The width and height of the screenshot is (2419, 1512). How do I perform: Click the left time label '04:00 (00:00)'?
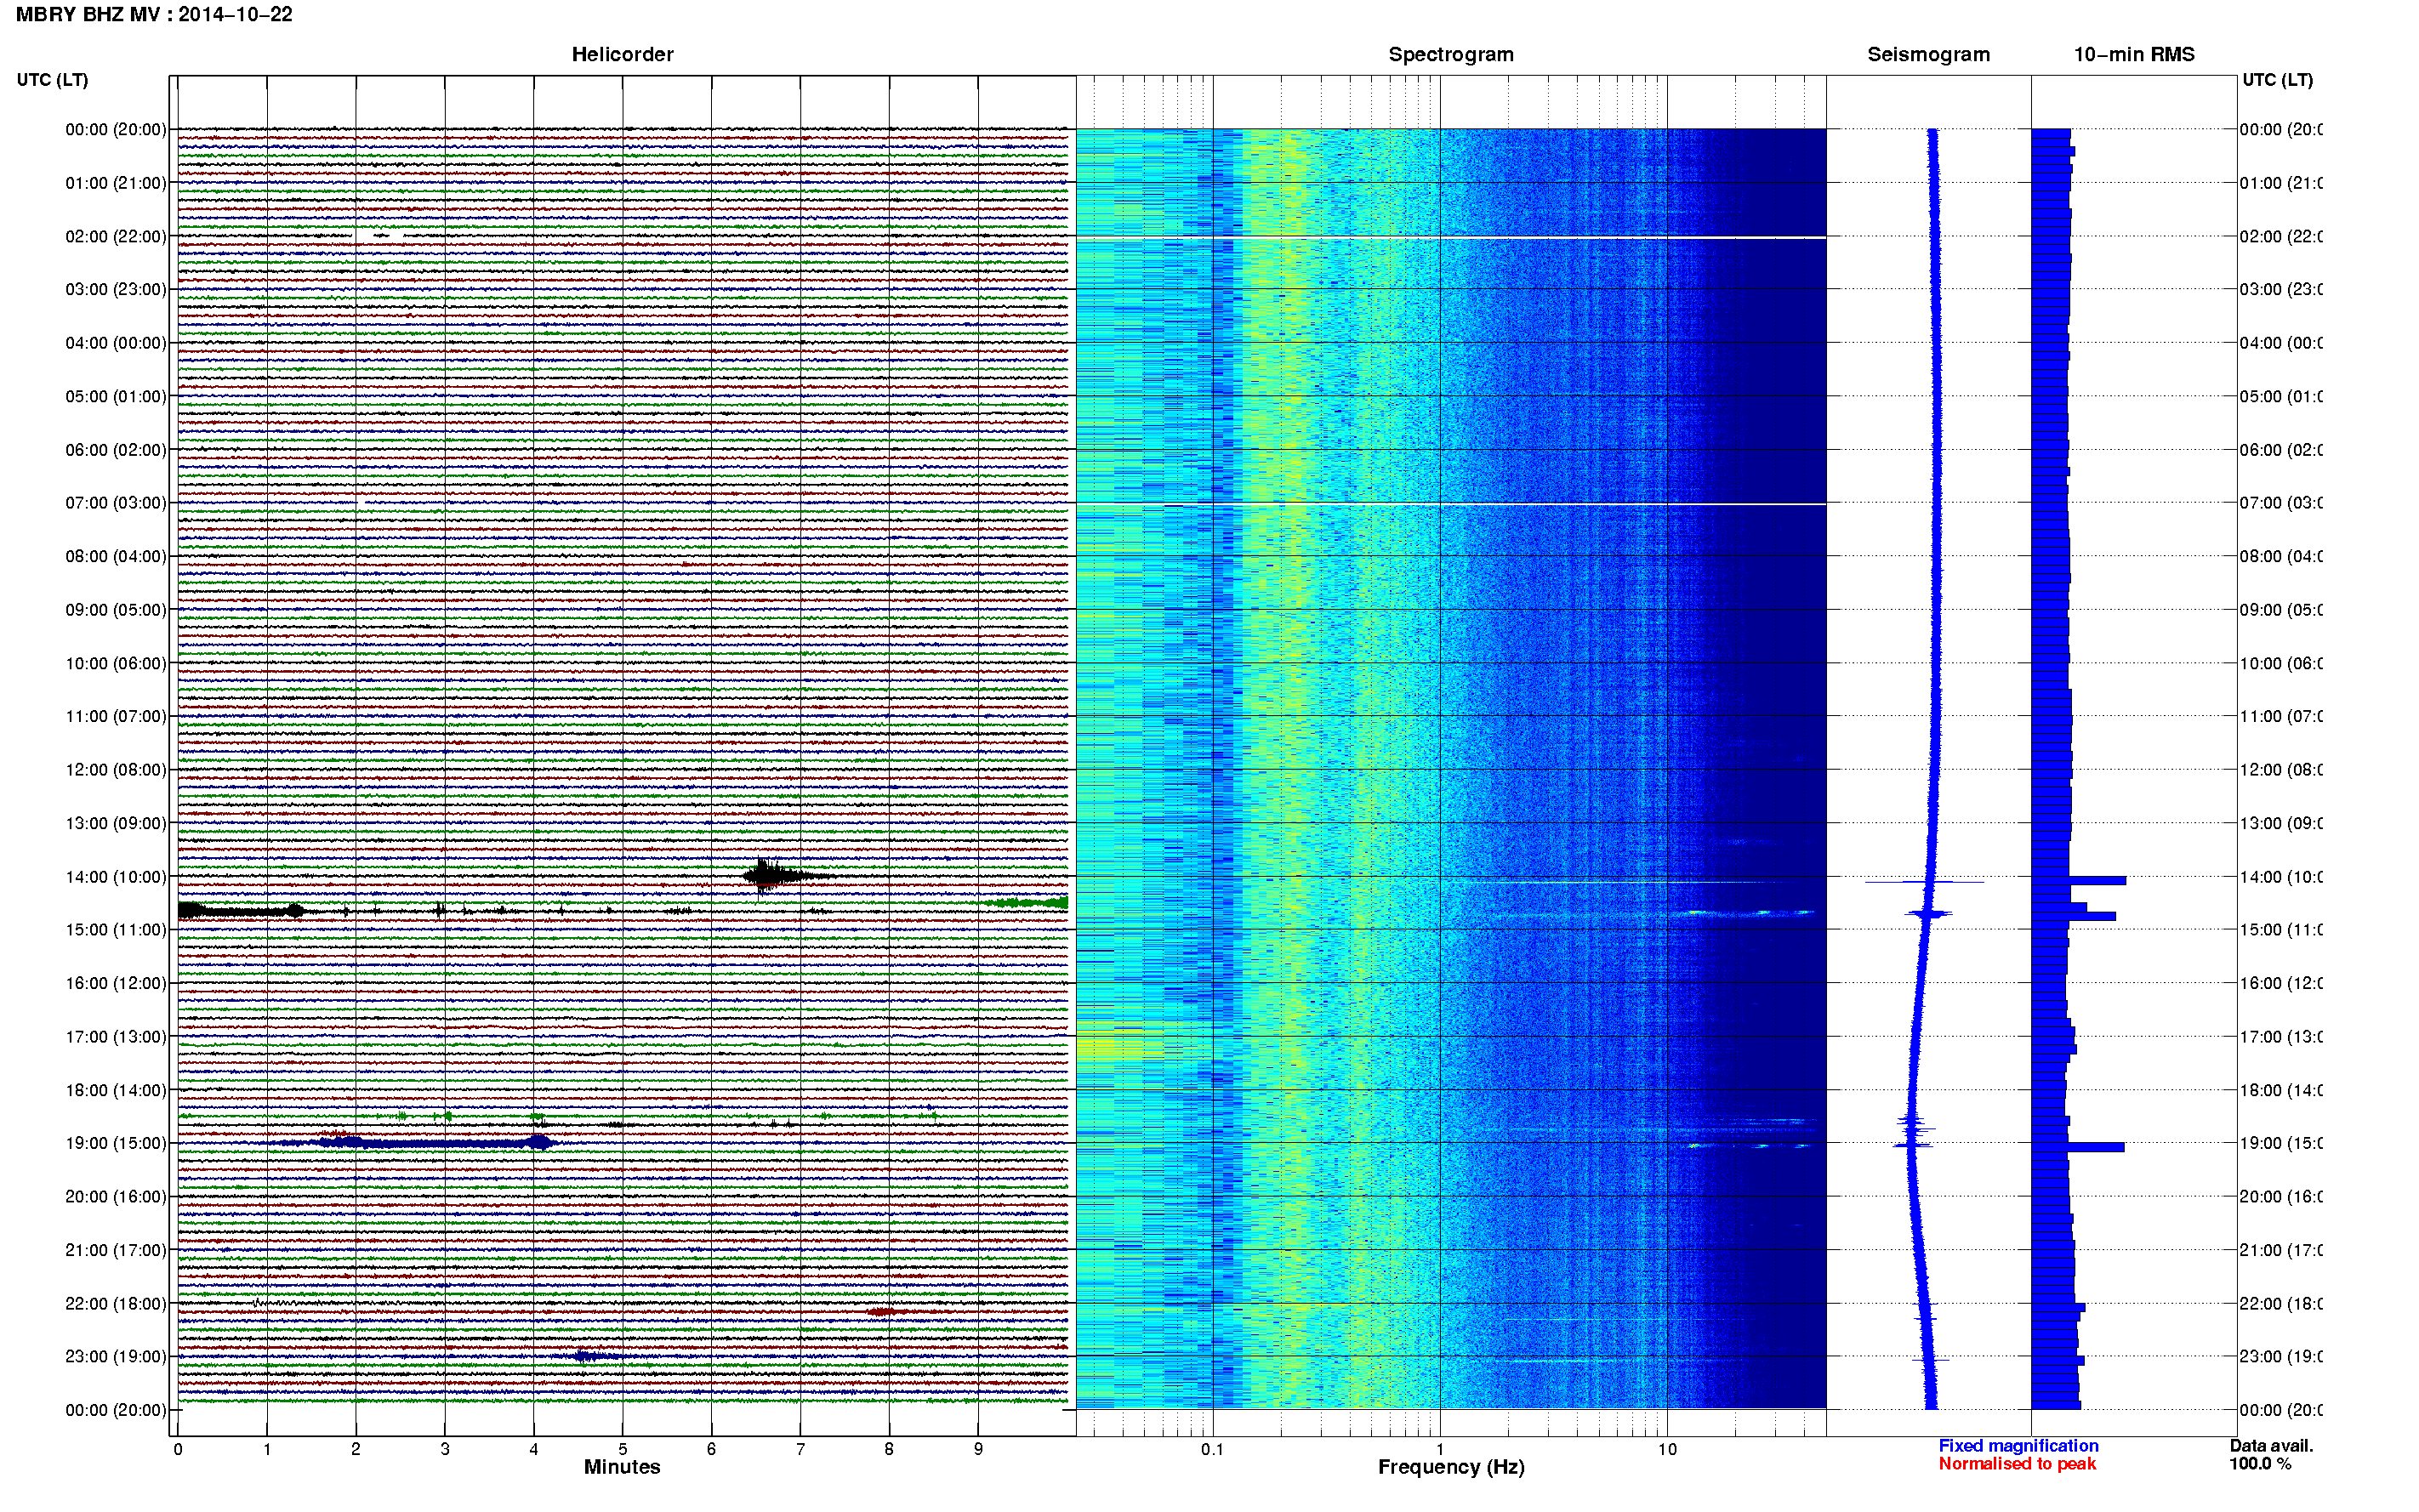[116, 343]
